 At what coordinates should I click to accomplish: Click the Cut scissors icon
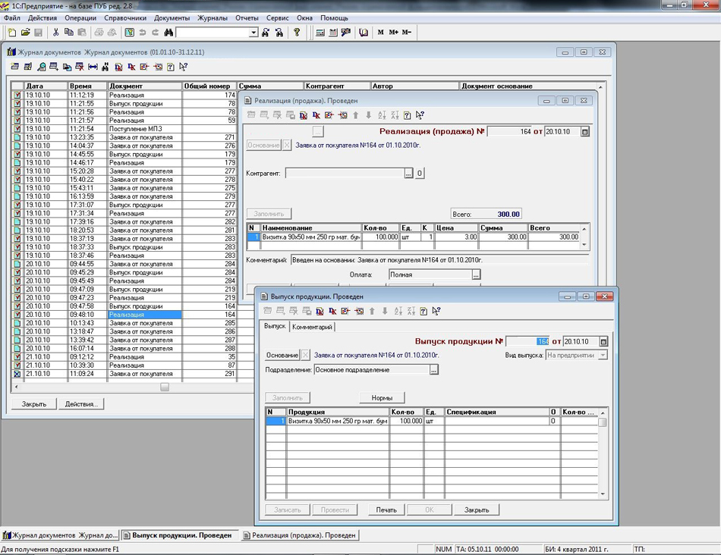[x=55, y=33]
